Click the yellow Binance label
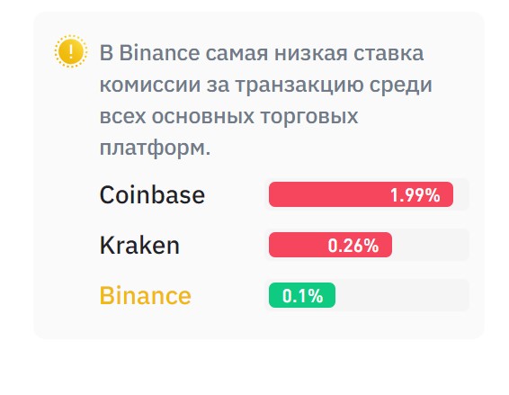Screen dimensions: 509x395 (x=146, y=296)
